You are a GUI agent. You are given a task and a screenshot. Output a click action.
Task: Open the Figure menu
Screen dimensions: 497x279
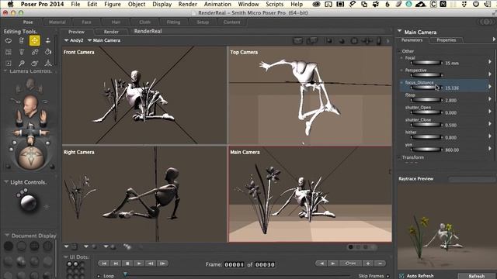tap(113, 4)
